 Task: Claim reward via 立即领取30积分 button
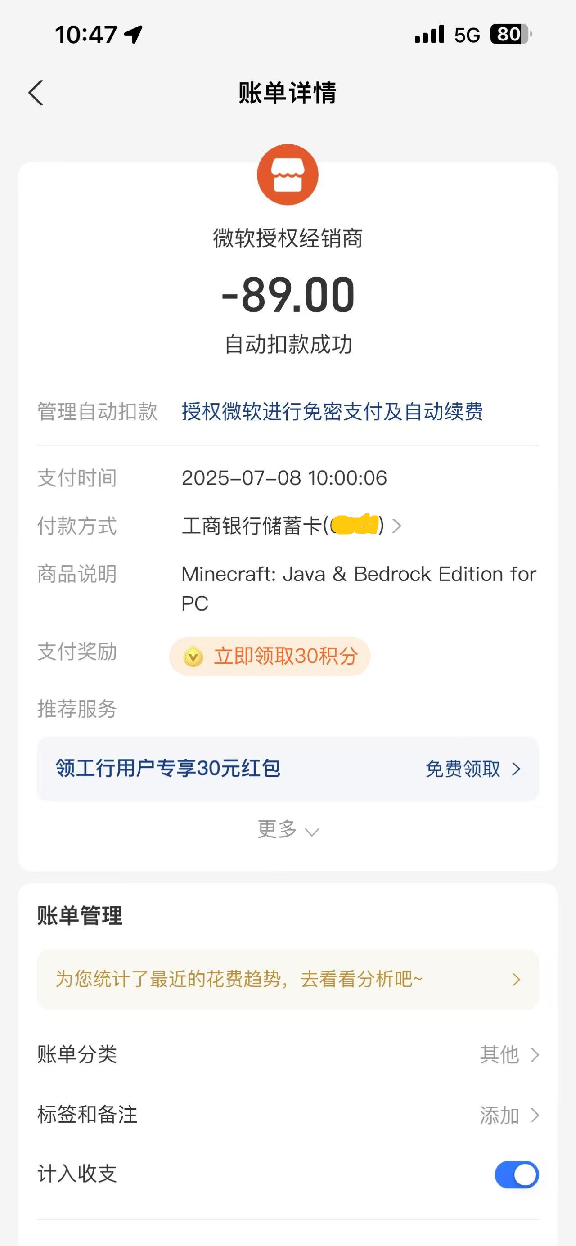pos(270,657)
